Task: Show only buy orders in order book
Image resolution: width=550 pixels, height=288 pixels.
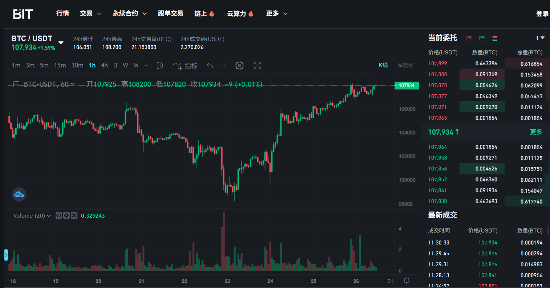Action: pyautogui.click(x=482, y=38)
